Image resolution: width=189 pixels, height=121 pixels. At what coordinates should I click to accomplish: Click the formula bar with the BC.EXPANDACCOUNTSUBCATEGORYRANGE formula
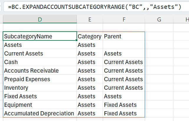94,6
